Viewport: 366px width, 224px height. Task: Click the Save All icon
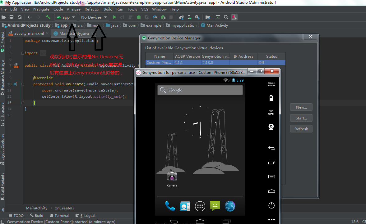[12, 17]
